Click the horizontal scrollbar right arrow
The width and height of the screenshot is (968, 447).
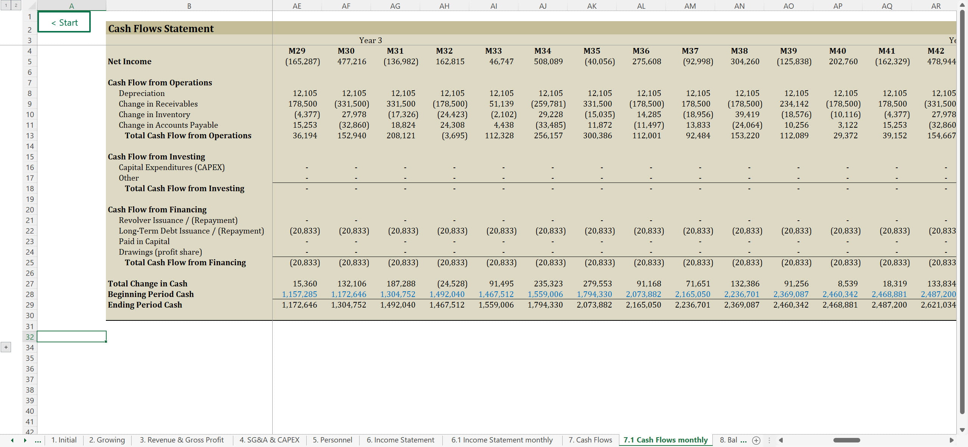tap(951, 440)
